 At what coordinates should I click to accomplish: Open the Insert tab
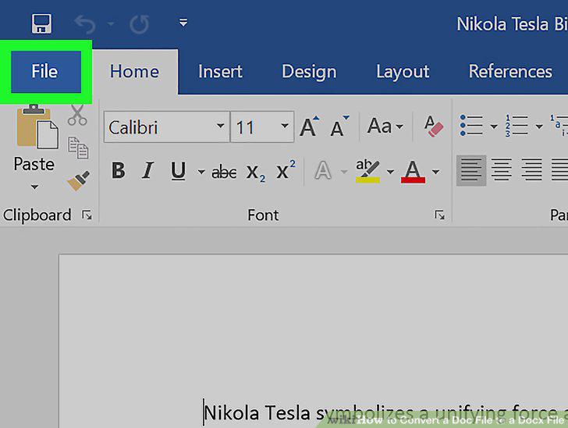point(220,71)
